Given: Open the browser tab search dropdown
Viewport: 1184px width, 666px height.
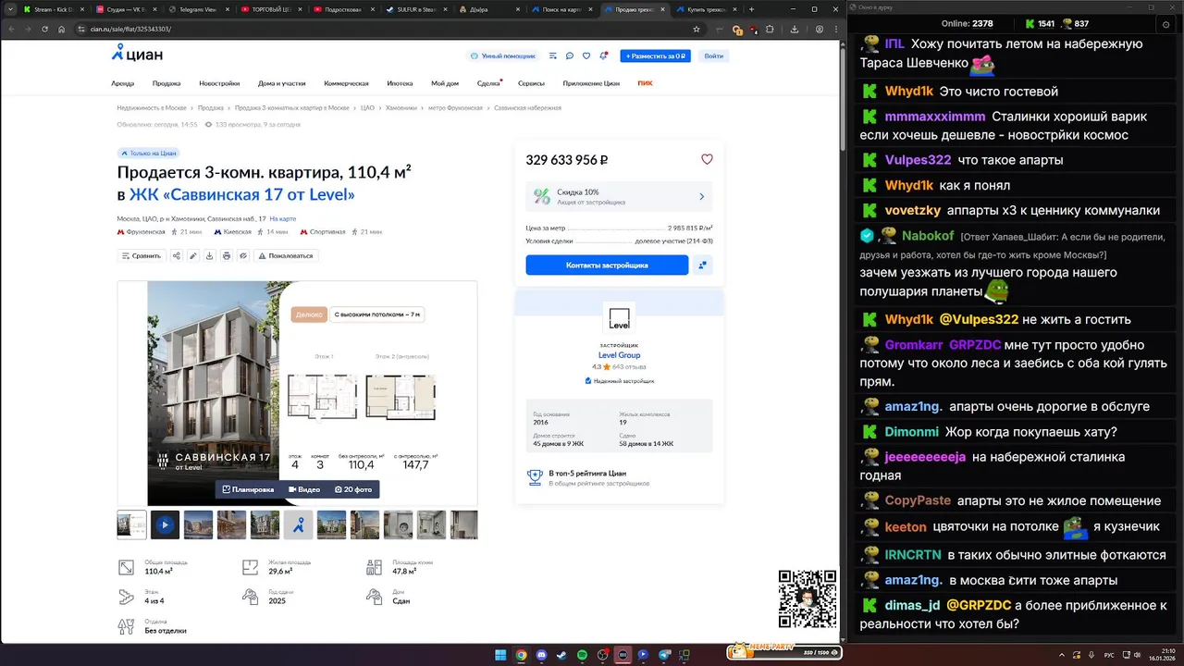Looking at the screenshot, I should pos(9,9).
